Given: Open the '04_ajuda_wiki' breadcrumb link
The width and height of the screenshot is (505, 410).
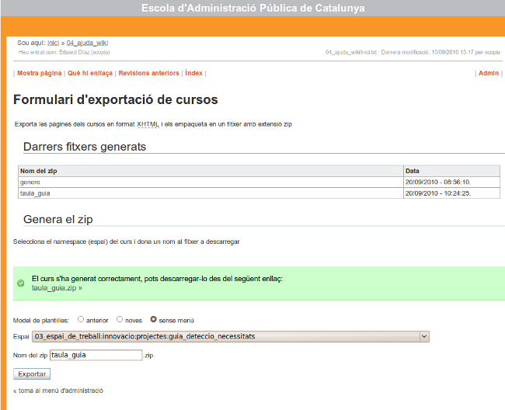Looking at the screenshot, I should point(89,43).
